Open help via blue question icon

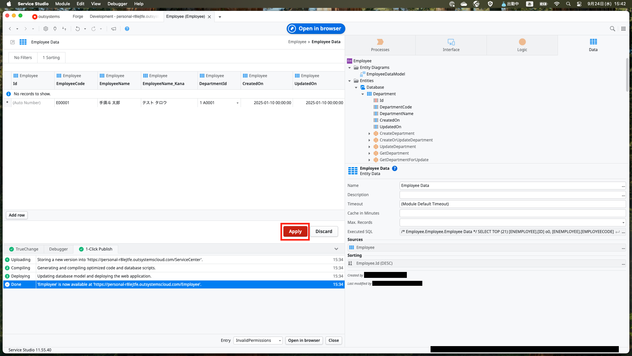127,29
